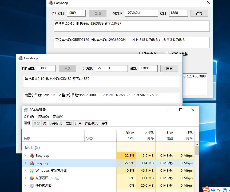The width and height of the screenshot is (230, 192).
Task: Click 连接 button in front Easylocp window
Action: (x=169, y=68)
